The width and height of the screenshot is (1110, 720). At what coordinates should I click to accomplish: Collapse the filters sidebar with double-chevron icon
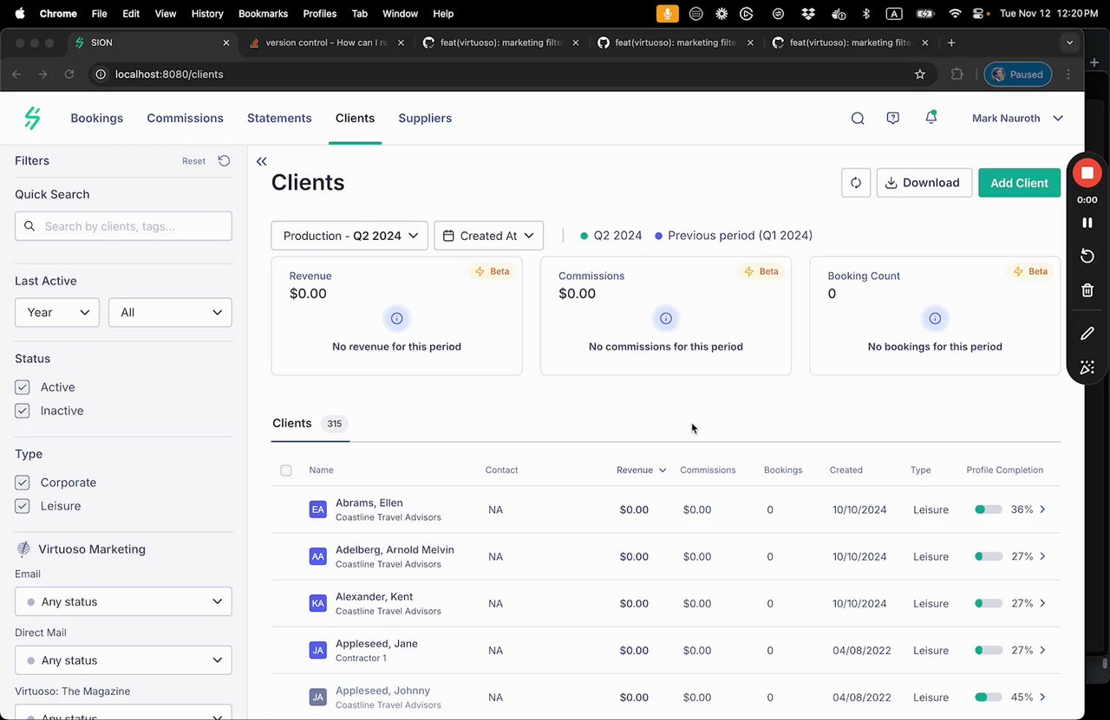pyautogui.click(x=261, y=161)
